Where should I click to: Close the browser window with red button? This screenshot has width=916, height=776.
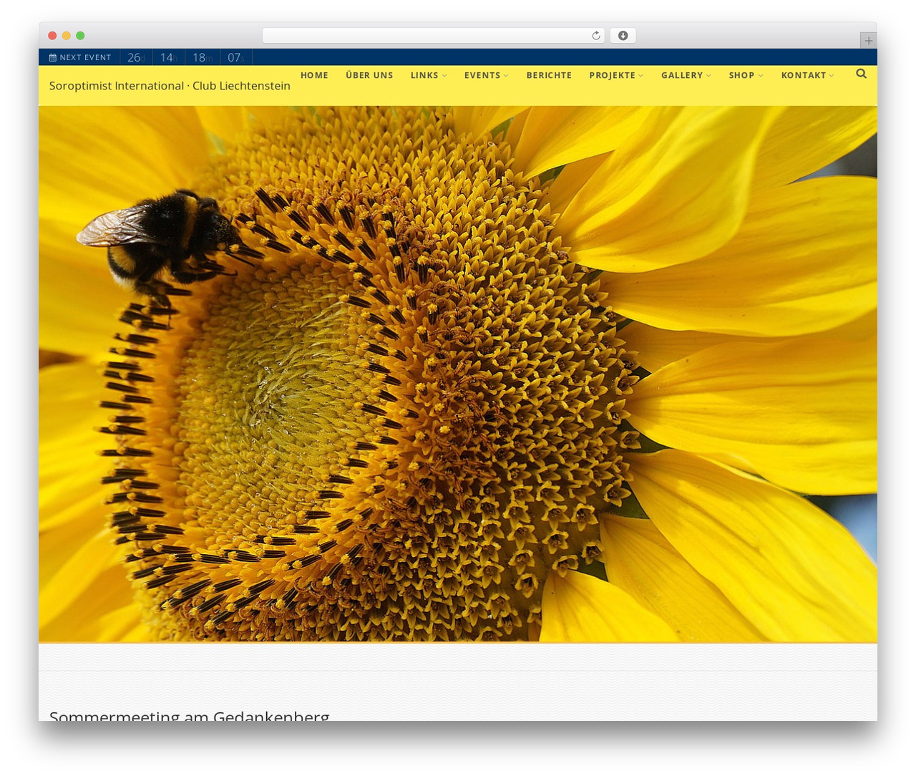52,36
